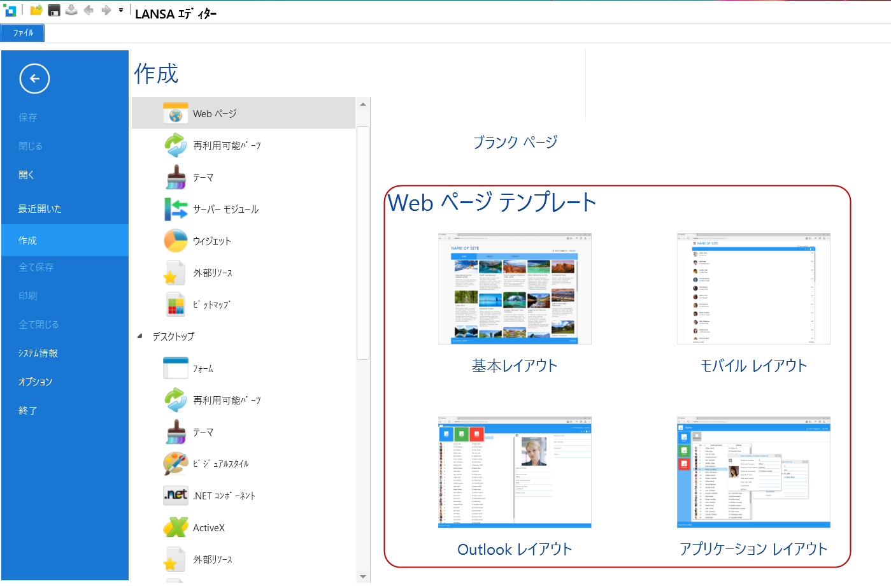
Task: Go back with the circled arrow button
Action: click(34, 78)
